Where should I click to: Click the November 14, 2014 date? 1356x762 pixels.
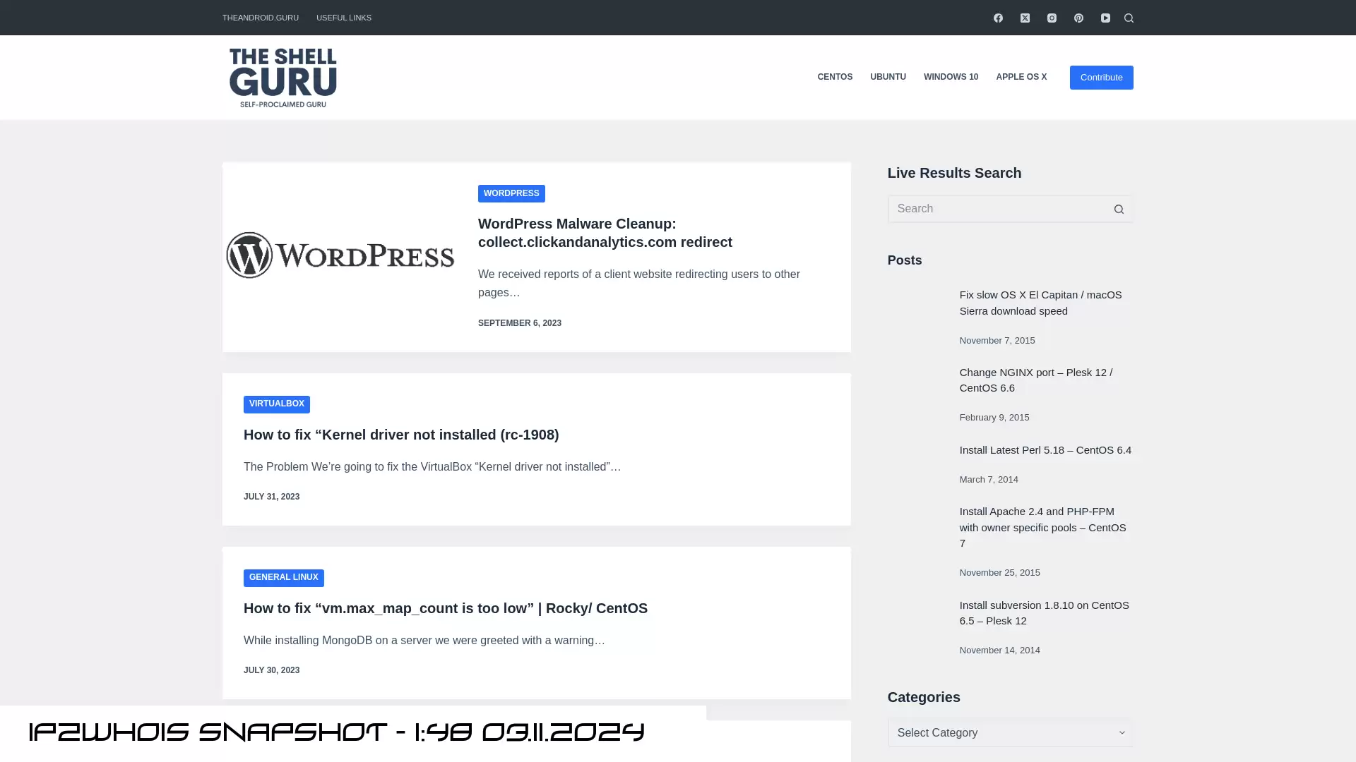[x=1000, y=651]
